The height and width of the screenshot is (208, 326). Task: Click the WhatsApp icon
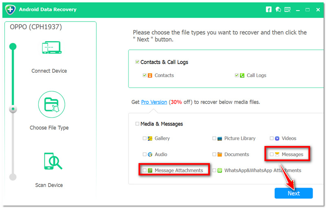point(220,170)
